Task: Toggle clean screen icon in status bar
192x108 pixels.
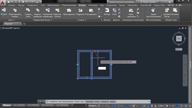Action: [x=186, y=106]
